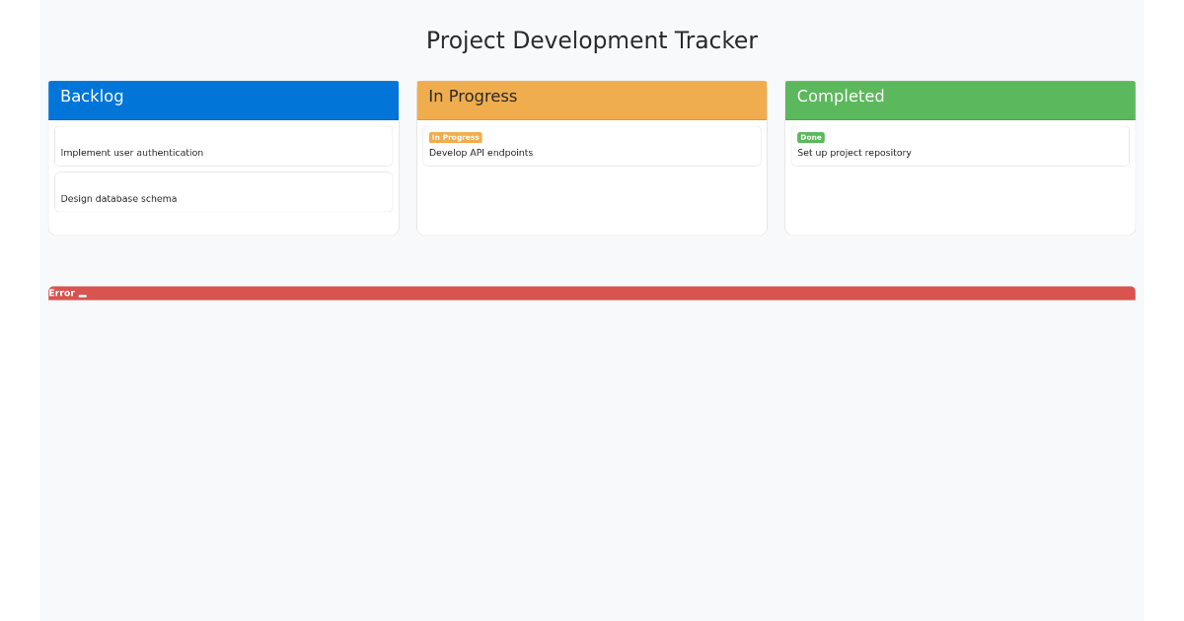This screenshot has width=1184, height=621.
Task: Select the Design database schema card
Action: point(223,191)
